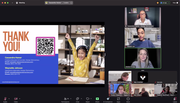Click Cassandra's email link on slide

click(x=21, y=62)
